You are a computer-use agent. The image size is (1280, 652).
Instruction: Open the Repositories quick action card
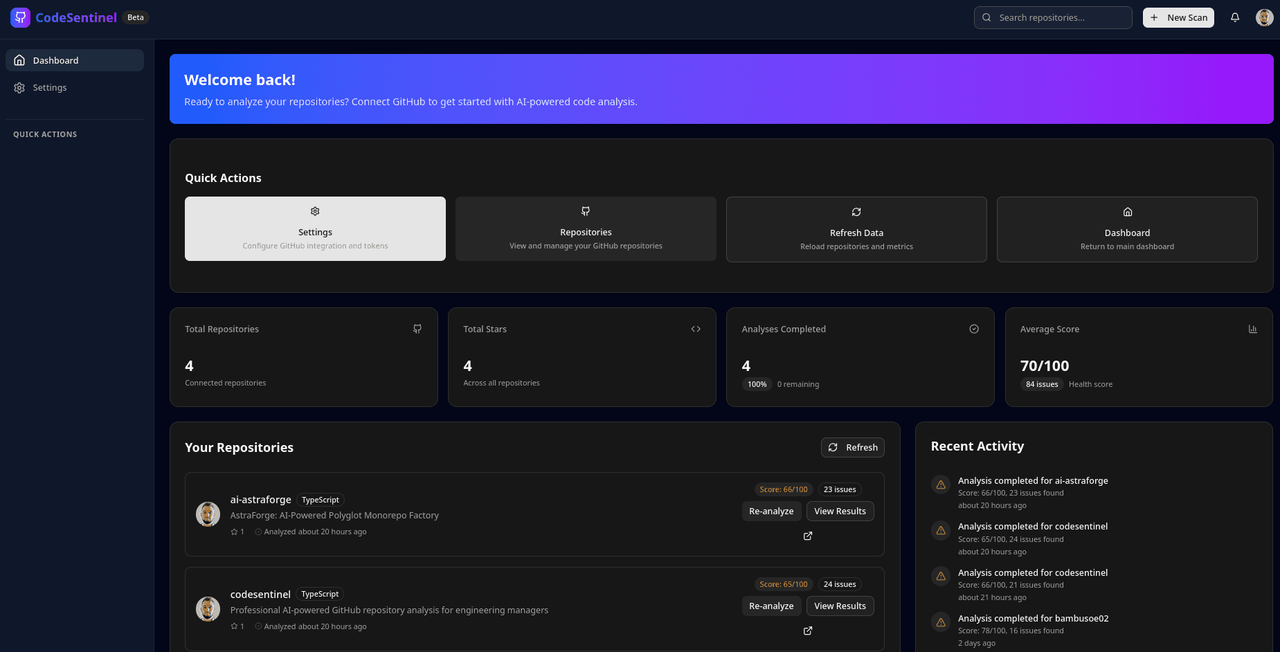click(x=586, y=228)
